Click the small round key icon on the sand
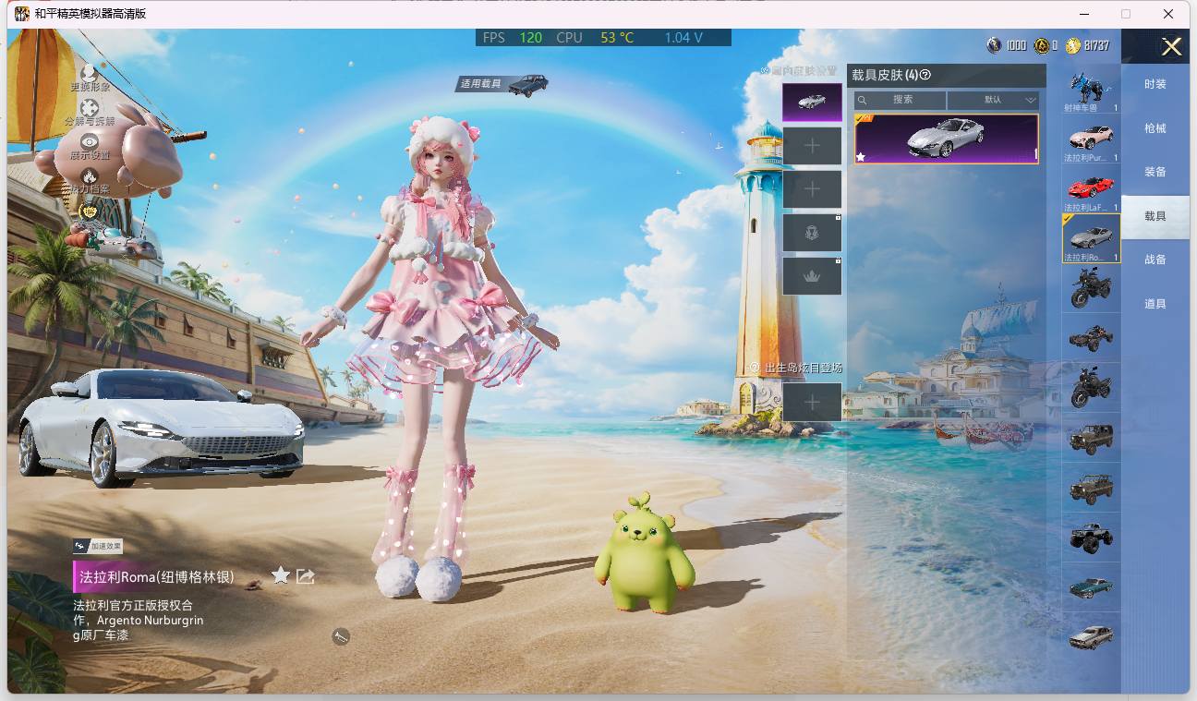The height and width of the screenshot is (701, 1197). click(x=341, y=635)
